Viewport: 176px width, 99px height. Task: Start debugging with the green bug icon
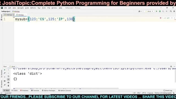click(160, 11)
